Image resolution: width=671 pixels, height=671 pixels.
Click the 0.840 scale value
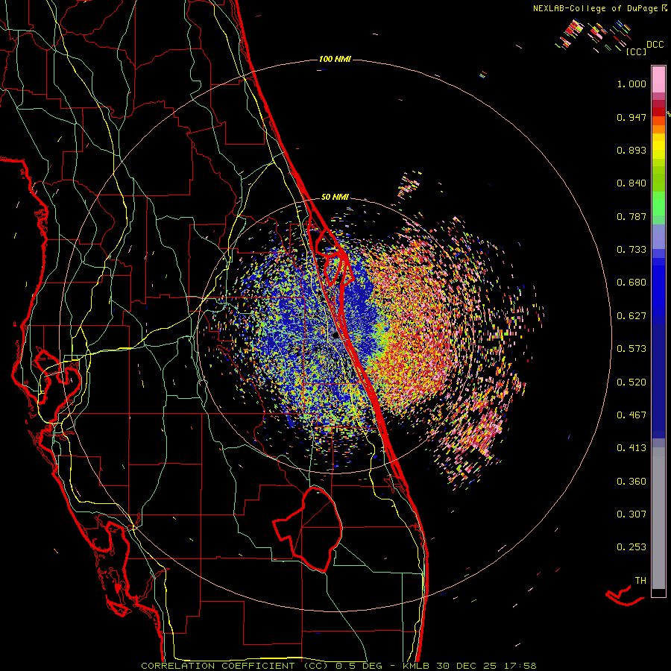631,183
